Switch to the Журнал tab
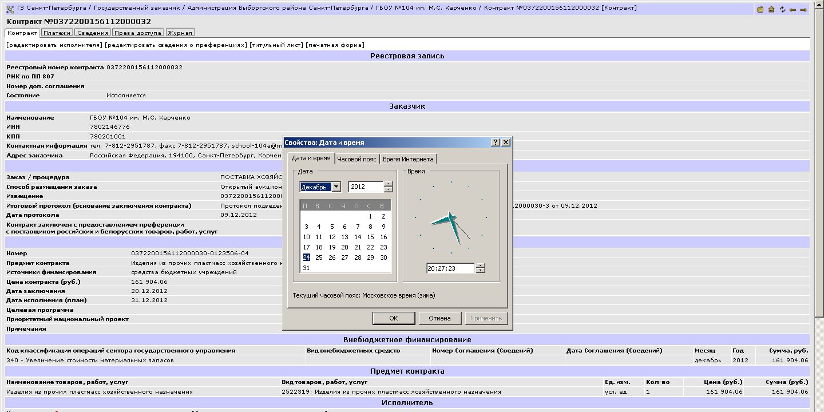This screenshot has width=824, height=412. pyautogui.click(x=180, y=33)
